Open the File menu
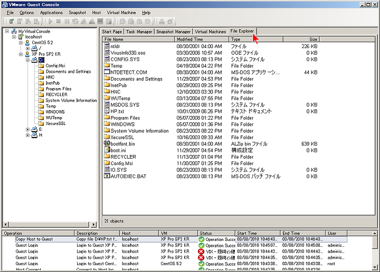Screen dimensions: 380x272 pos(10,13)
